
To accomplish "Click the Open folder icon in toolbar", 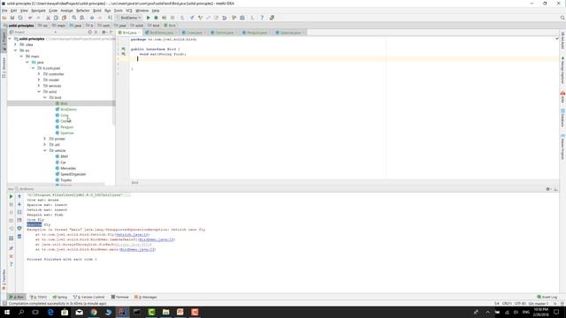I will click(x=4, y=18).
